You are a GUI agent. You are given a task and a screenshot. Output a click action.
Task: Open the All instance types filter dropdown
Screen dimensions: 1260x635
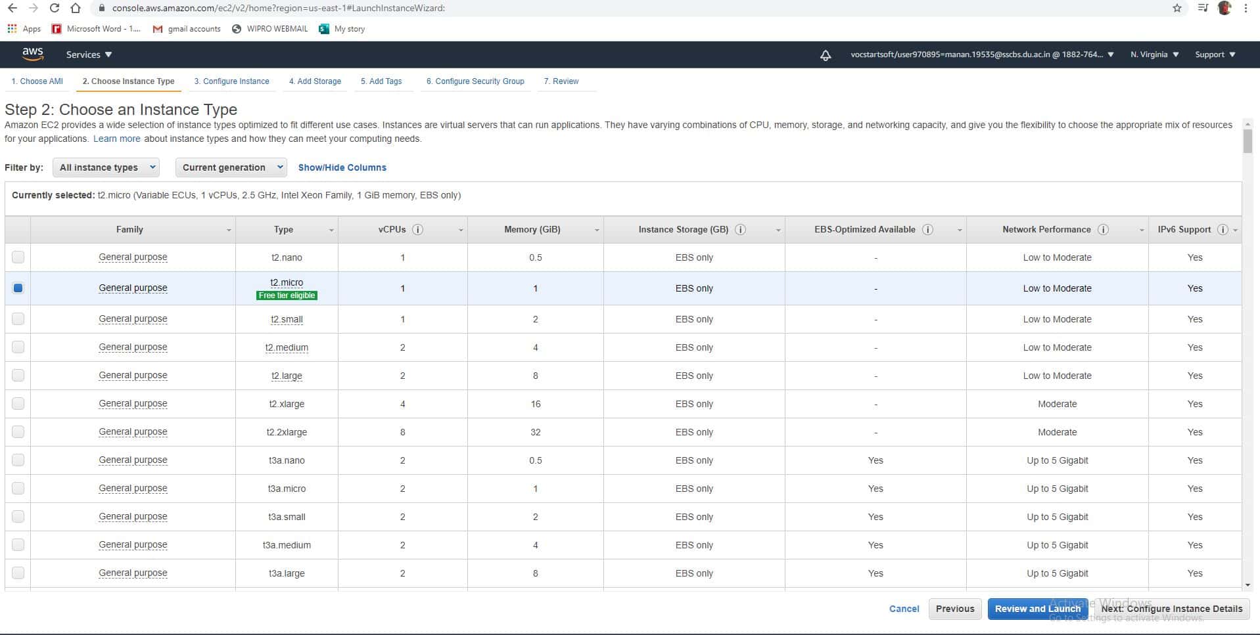click(106, 167)
